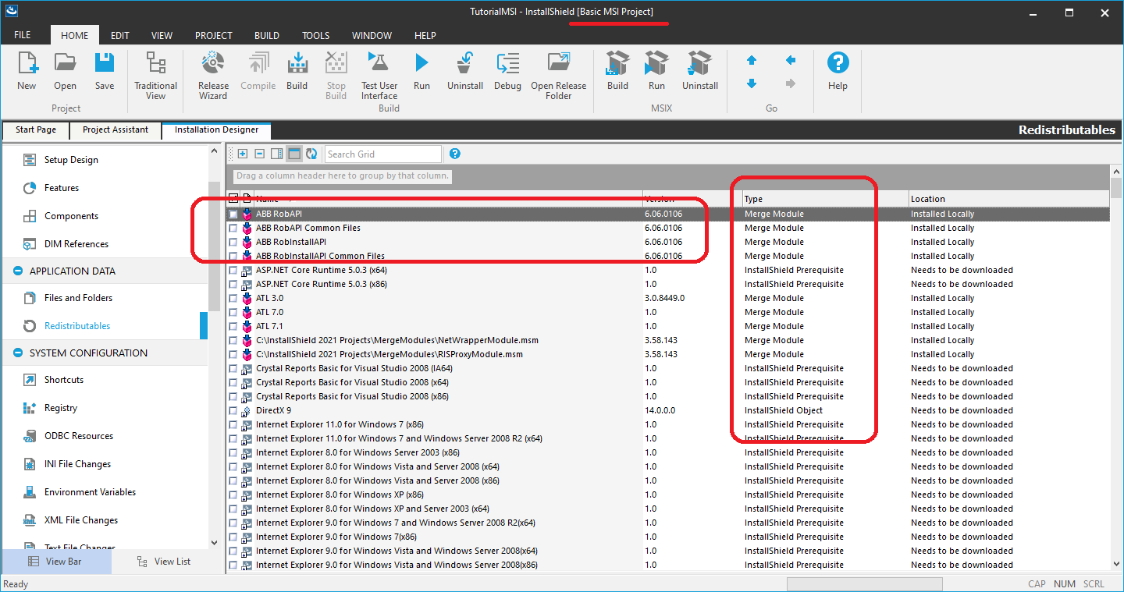
Task: Click the sidebar scroll down arrow
Action: point(215,543)
